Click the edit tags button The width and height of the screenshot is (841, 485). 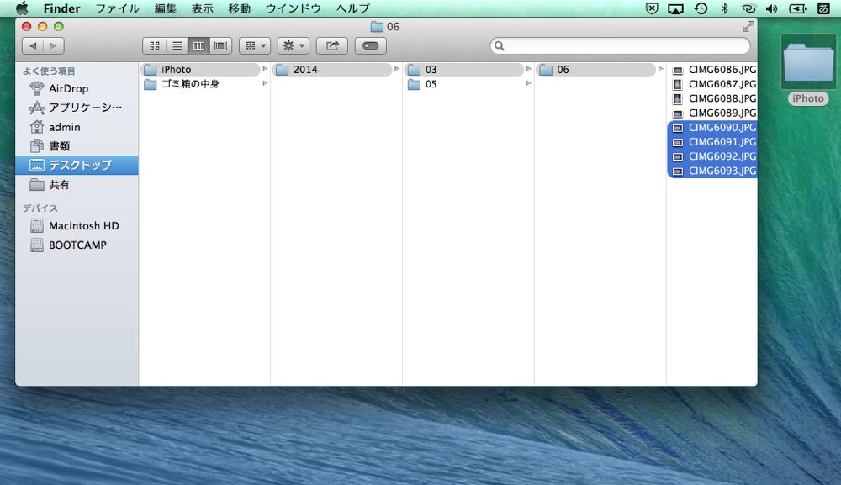point(371,46)
